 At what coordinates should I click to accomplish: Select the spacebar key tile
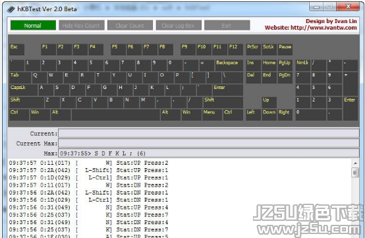[x=116, y=115]
